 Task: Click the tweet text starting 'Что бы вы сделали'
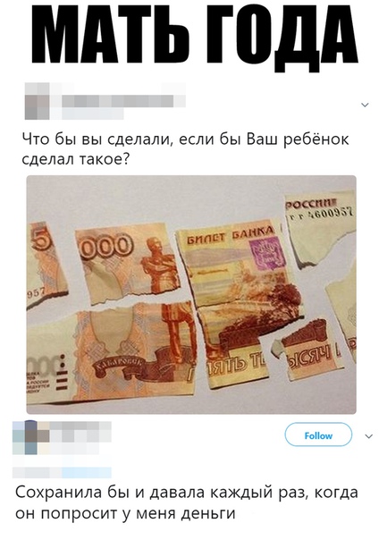[185, 148]
